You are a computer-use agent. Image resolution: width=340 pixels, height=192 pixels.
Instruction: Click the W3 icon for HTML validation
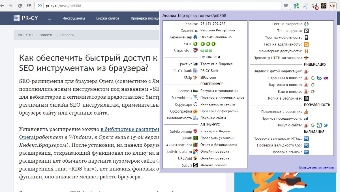pos(306,139)
